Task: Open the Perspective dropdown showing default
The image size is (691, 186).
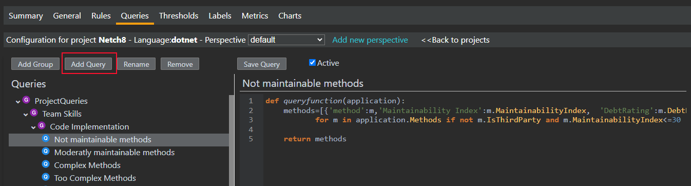Action: click(286, 40)
